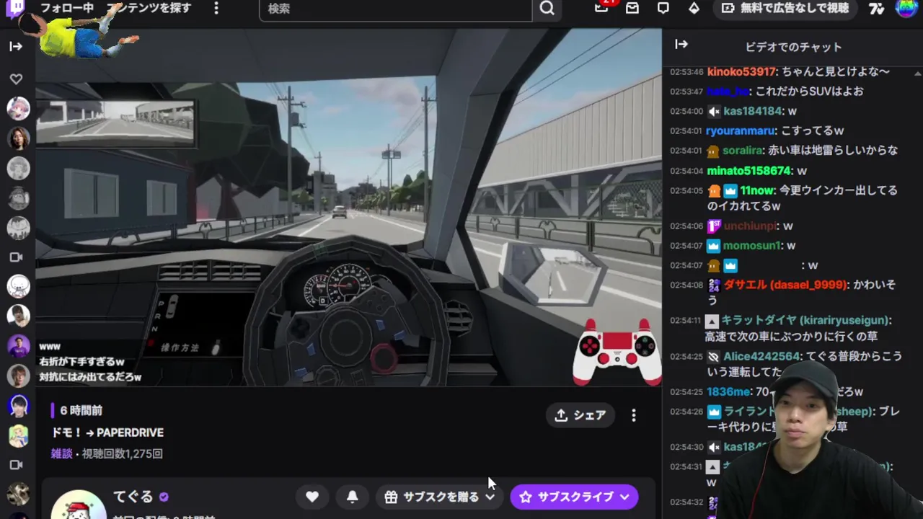
Task: Open the てぐる channel name link
Action: pos(133,497)
